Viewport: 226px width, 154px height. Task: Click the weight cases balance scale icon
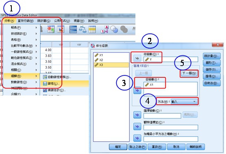pyautogui.click(x=83, y=29)
